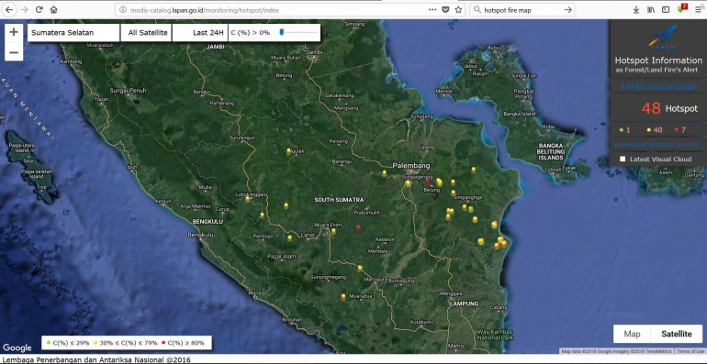Click the LAPAN rocket logo
The height and width of the screenshot is (364, 707).
[663, 38]
